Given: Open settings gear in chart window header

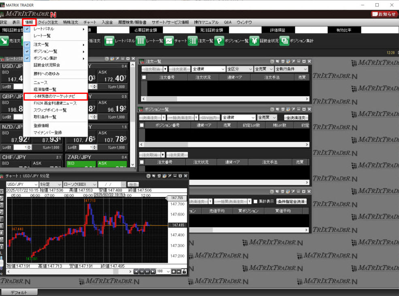Looking at the screenshot, I should (148, 176).
